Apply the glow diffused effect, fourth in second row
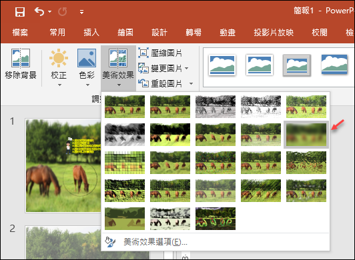Viewport: 355px width, 260px height. (x=261, y=135)
